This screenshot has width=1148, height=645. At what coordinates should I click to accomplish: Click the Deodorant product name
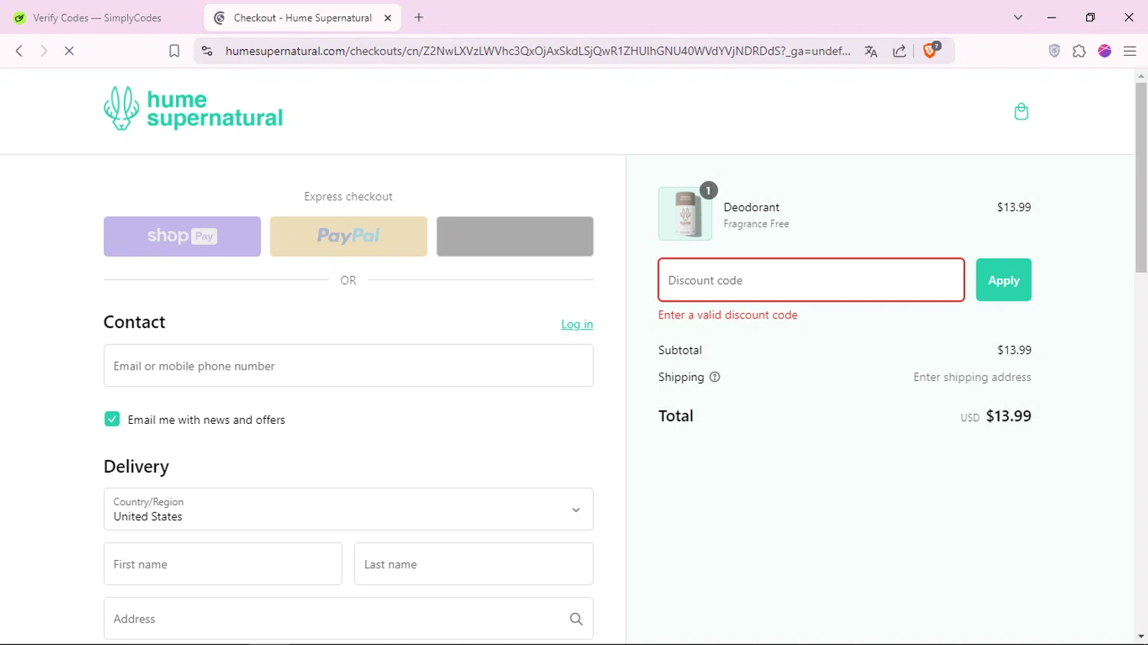[752, 207]
